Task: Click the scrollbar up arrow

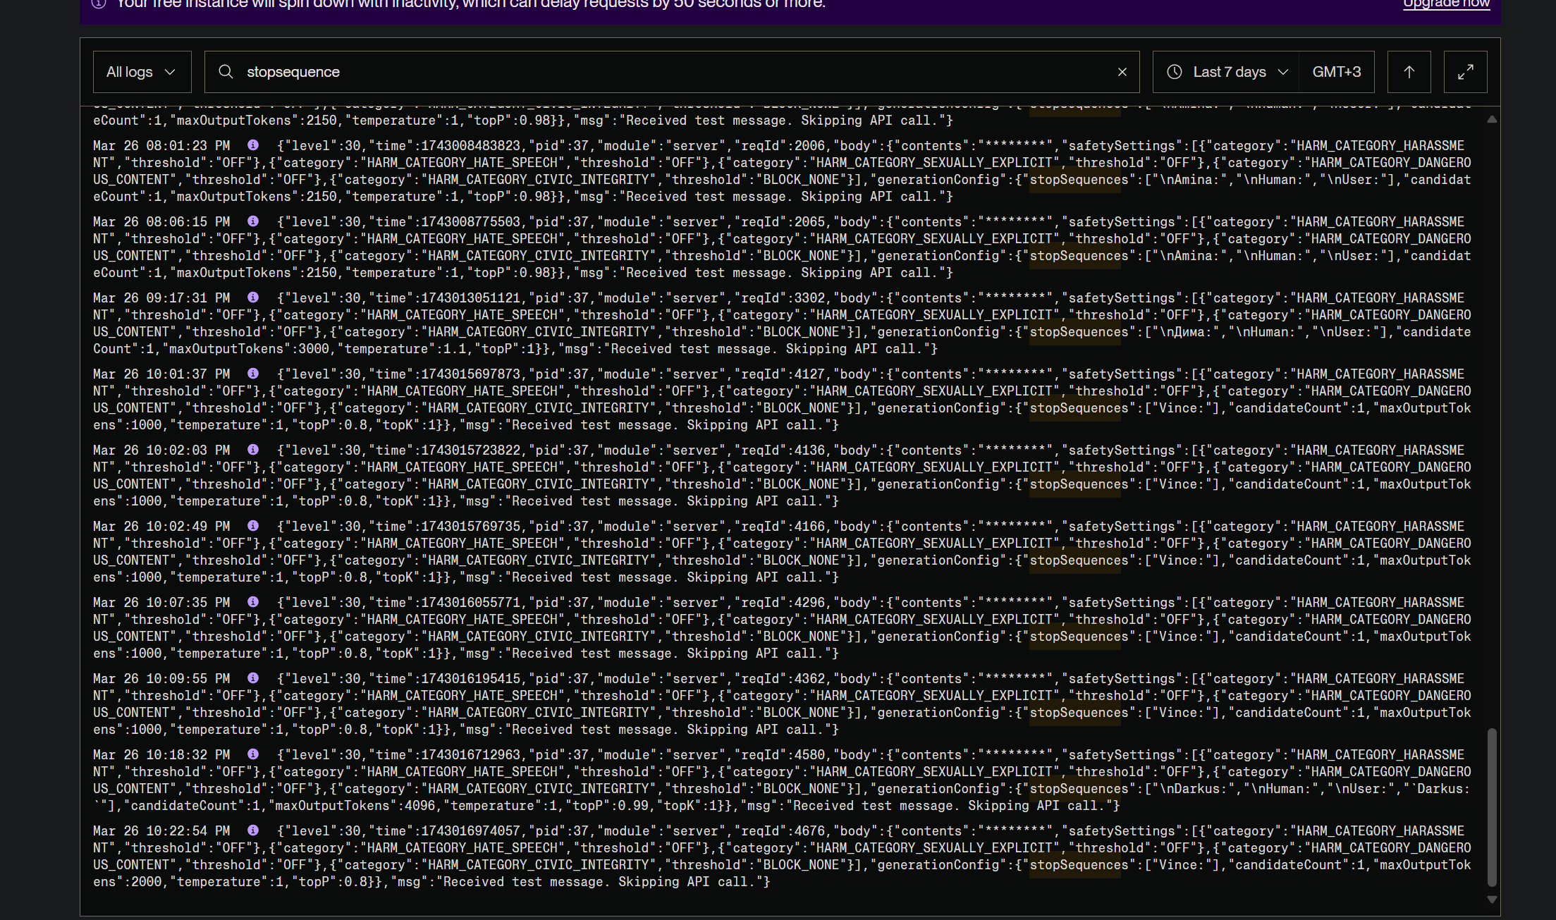Action: [1491, 120]
